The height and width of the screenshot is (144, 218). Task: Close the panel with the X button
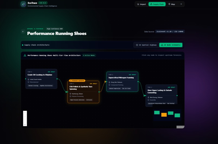pos(181,4)
